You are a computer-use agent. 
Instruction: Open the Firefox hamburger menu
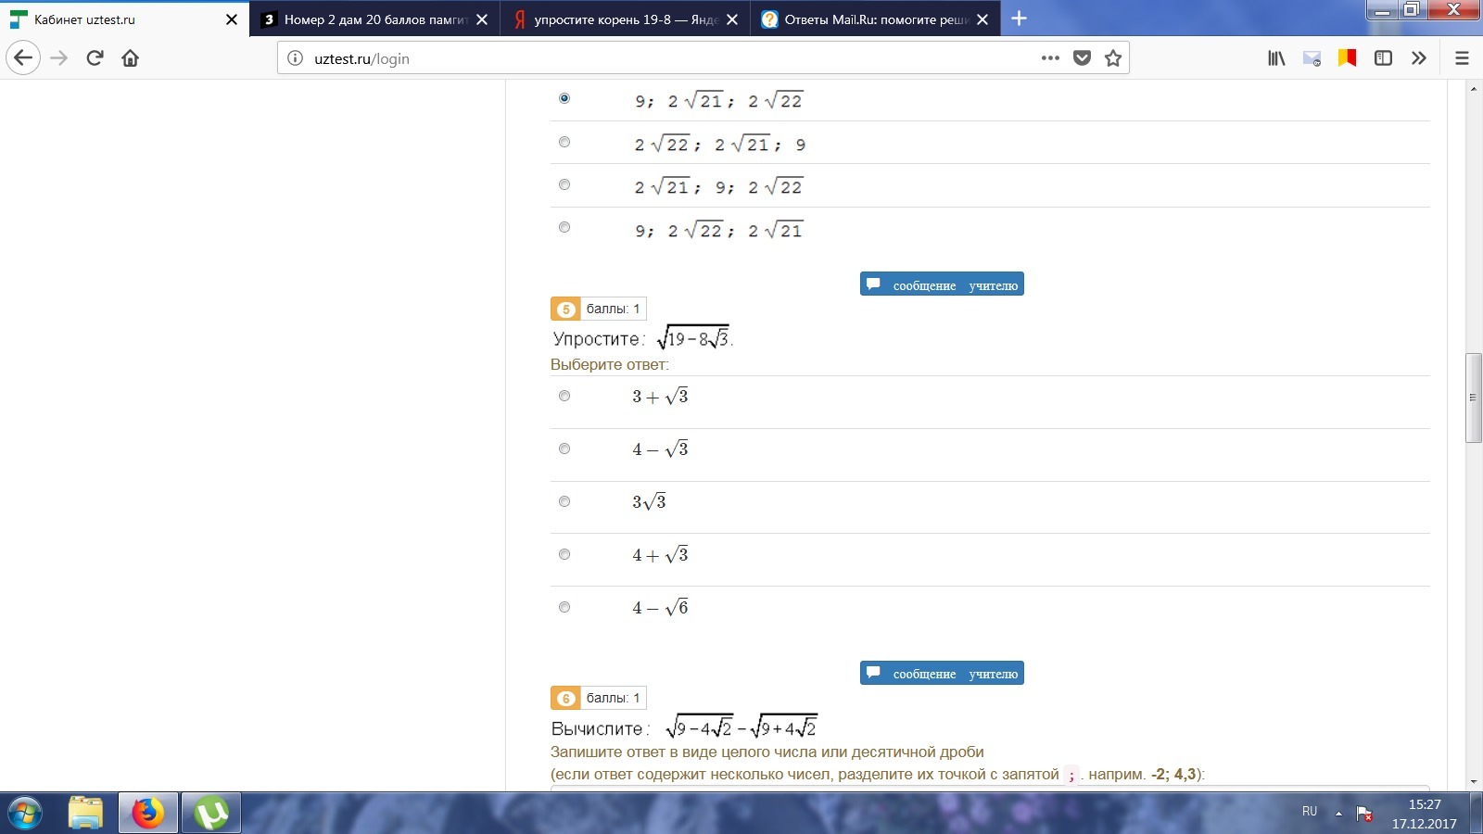coord(1462,58)
